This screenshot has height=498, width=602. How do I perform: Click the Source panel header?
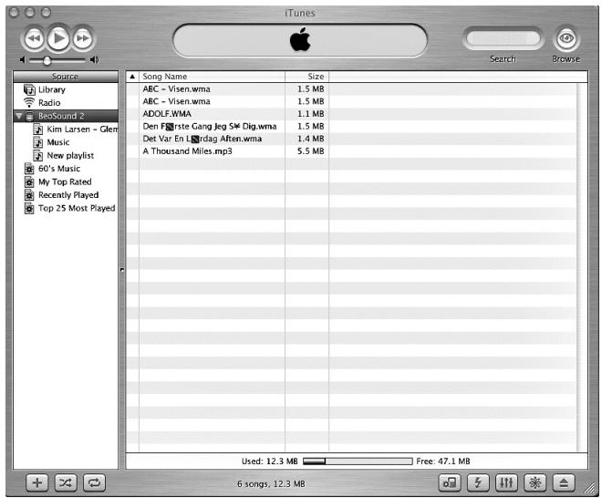pos(66,77)
